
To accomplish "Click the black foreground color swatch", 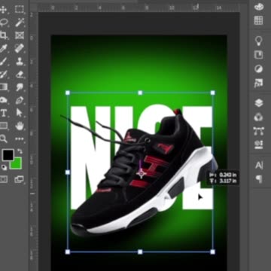I will coord(8,155).
